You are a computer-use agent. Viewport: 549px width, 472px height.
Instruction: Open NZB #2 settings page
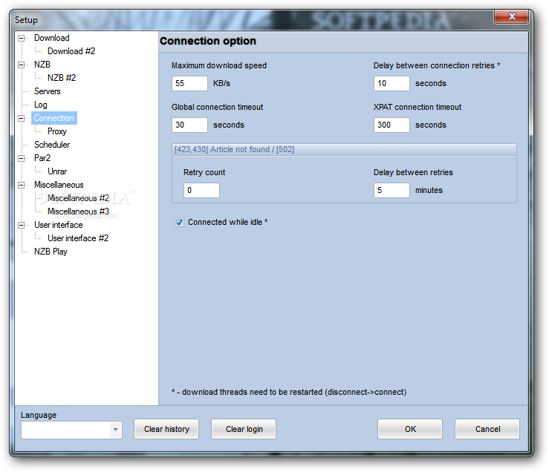coord(62,78)
